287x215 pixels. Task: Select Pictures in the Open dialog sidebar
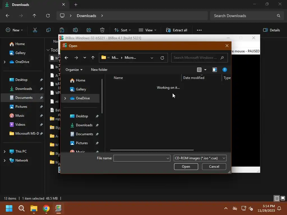click(82, 143)
